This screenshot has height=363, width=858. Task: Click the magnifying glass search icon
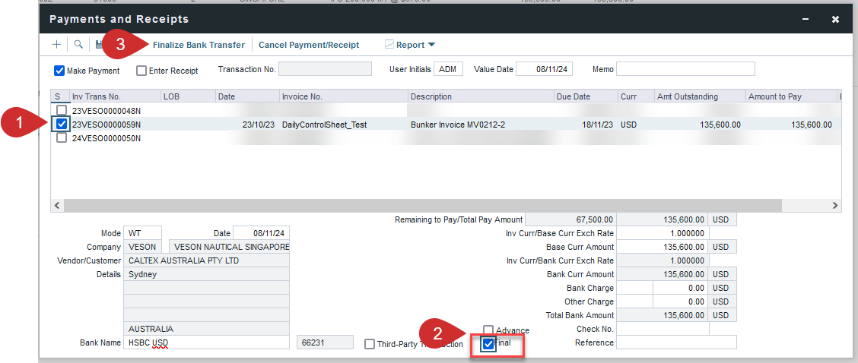pyautogui.click(x=78, y=45)
